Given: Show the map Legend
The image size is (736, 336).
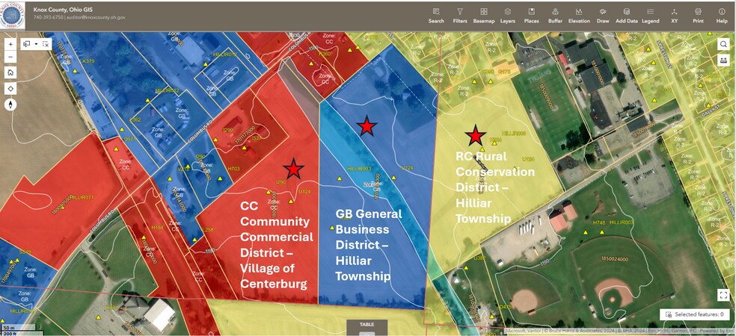Looking at the screenshot, I should [x=650, y=16].
